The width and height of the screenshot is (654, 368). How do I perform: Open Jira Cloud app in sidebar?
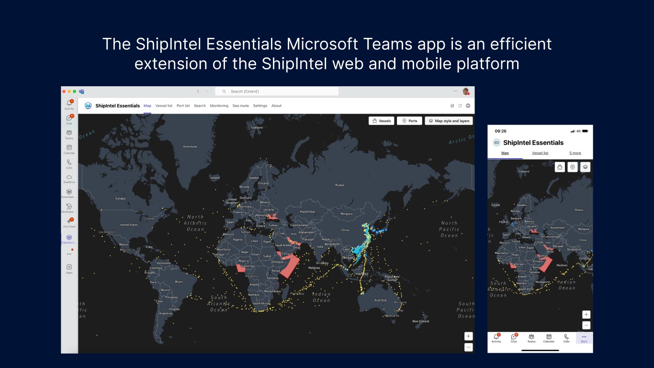[69, 223]
